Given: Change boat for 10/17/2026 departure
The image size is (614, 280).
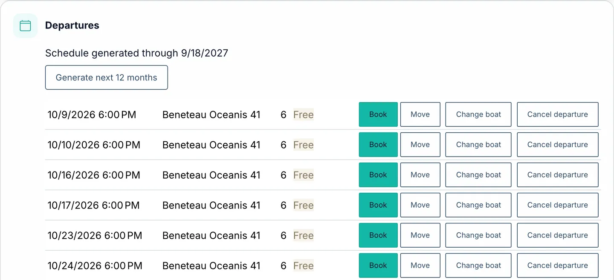Looking at the screenshot, I should point(478,205).
